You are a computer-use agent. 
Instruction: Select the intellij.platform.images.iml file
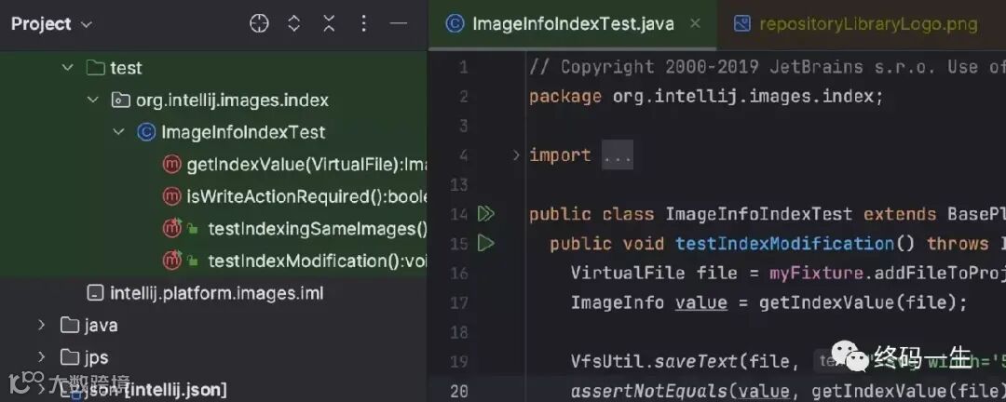pos(217,294)
